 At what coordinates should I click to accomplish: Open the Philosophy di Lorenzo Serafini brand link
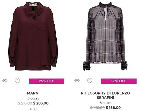coord(105,95)
